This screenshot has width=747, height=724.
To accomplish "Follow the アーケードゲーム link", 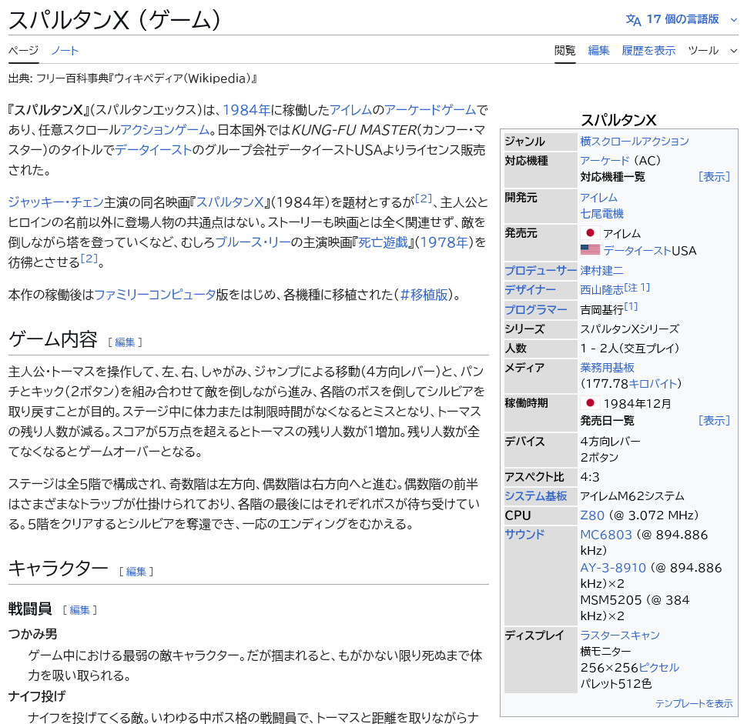I will point(430,110).
